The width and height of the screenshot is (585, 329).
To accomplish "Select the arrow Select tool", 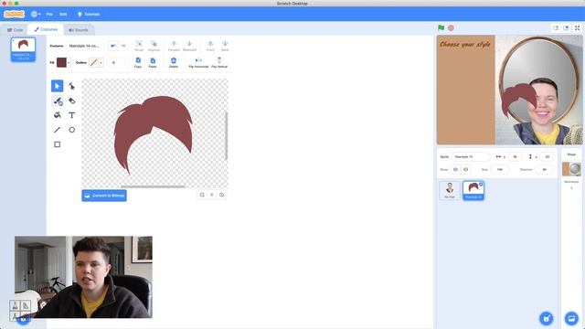I will [x=57, y=86].
